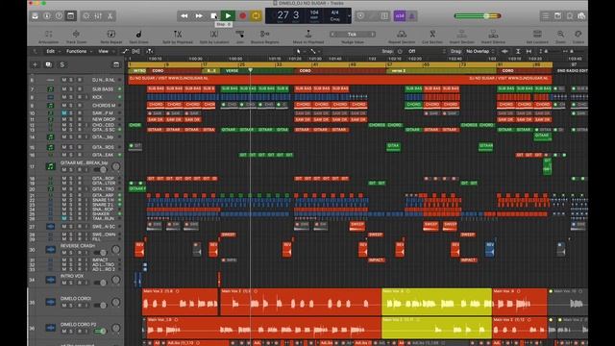Split regions by Playhead
The width and height of the screenshot is (615, 346).
[178, 37]
